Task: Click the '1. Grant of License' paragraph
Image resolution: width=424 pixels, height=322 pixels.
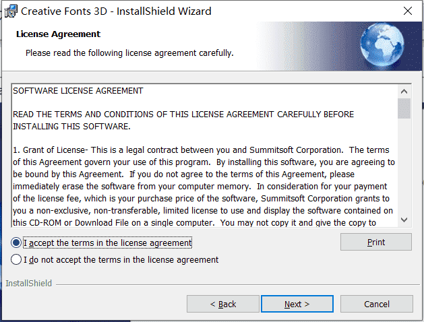Action: [x=204, y=186]
